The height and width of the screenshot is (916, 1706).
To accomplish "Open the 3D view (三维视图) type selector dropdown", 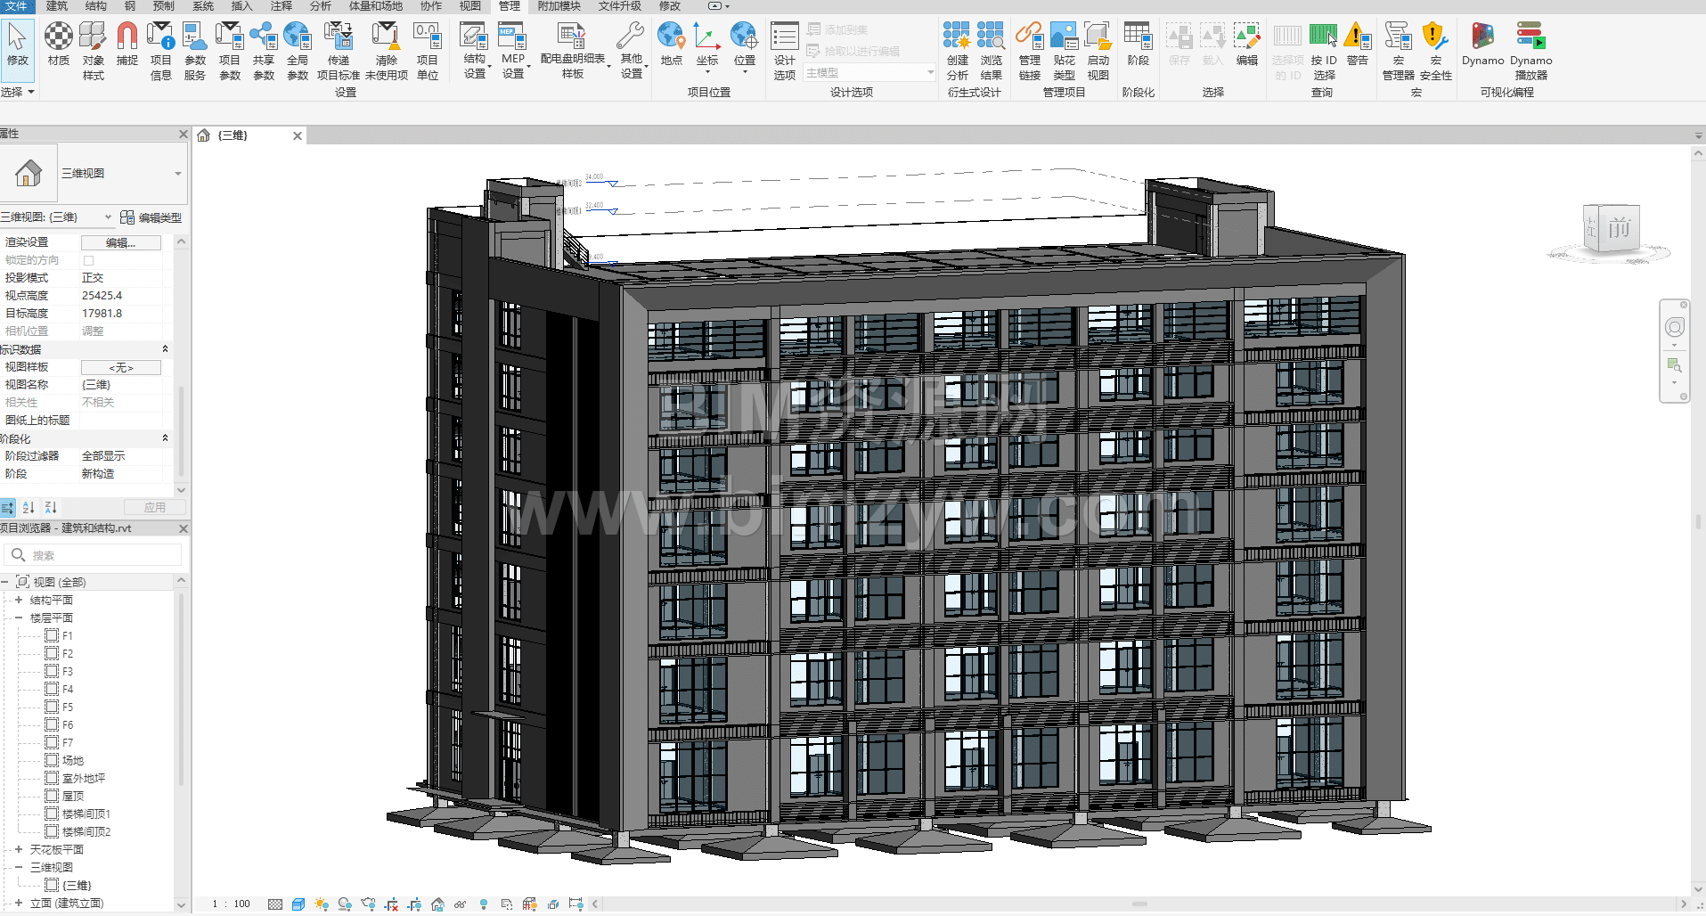I will tap(177, 174).
